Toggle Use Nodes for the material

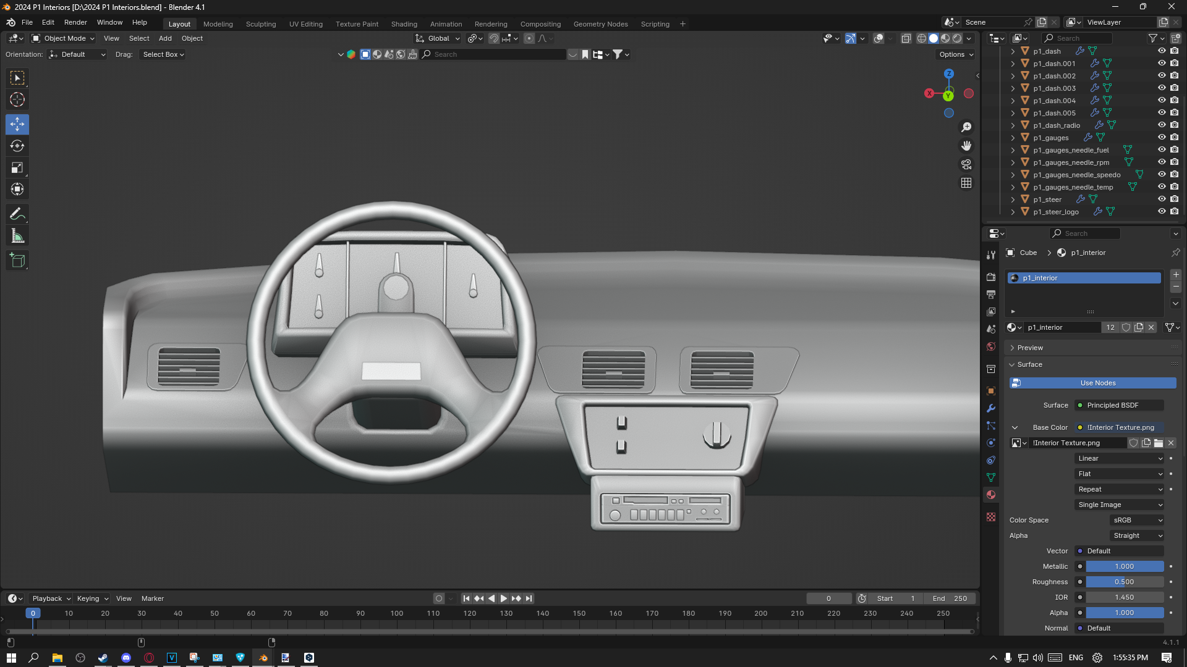(x=1092, y=383)
